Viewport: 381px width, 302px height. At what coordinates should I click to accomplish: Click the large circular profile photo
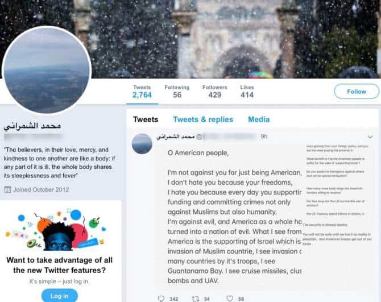click(47, 70)
